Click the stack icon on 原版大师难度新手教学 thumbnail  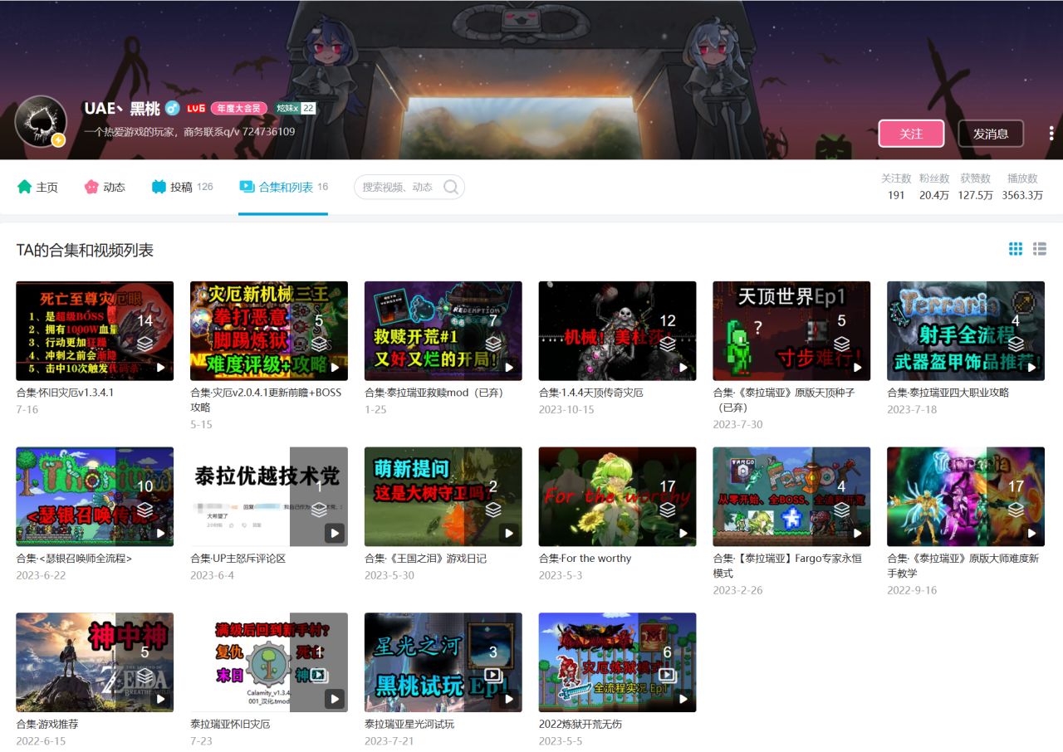[1016, 510]
